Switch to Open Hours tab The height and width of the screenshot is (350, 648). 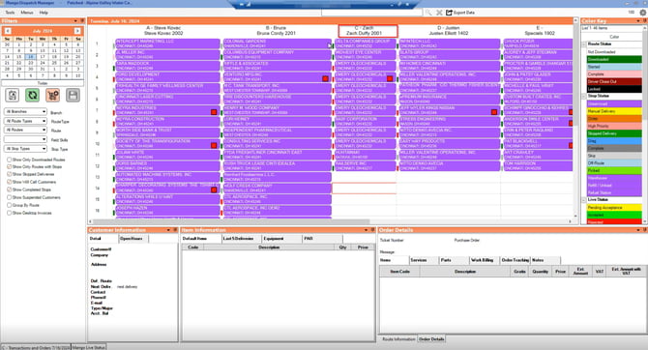pos(133,239)
